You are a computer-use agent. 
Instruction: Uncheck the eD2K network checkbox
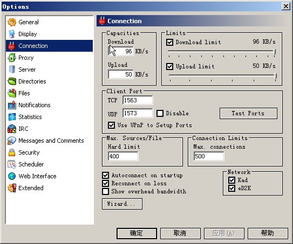[x=231, y=188]
